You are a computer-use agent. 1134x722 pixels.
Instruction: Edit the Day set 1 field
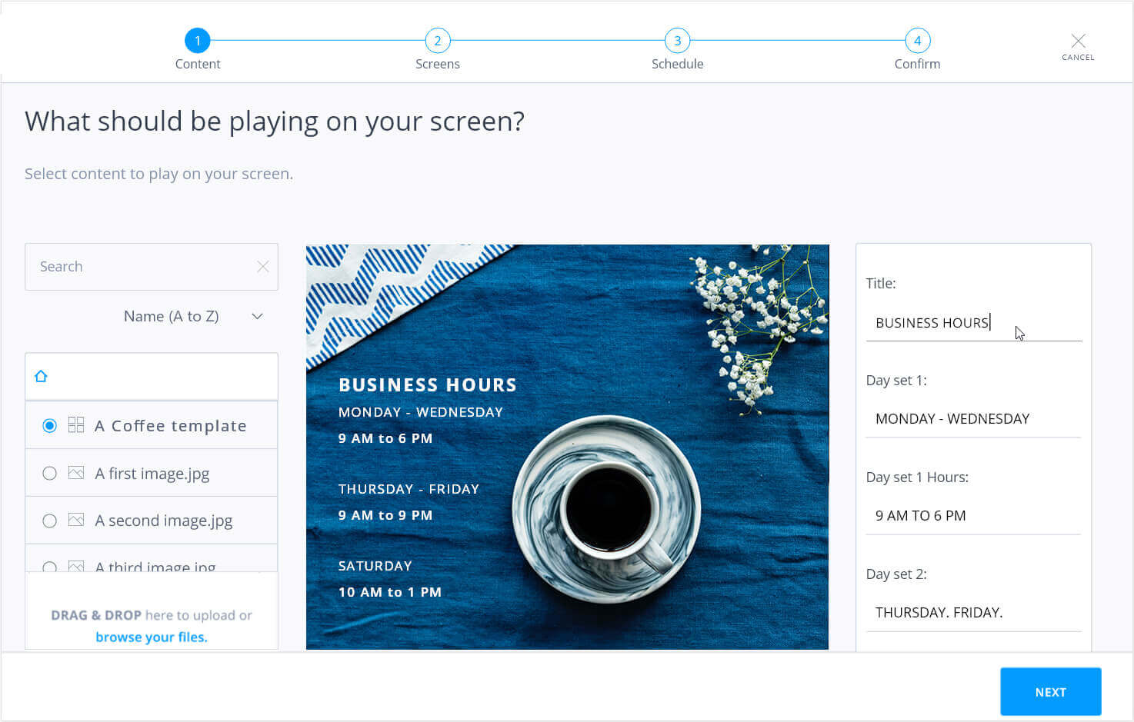coord(973,419)
